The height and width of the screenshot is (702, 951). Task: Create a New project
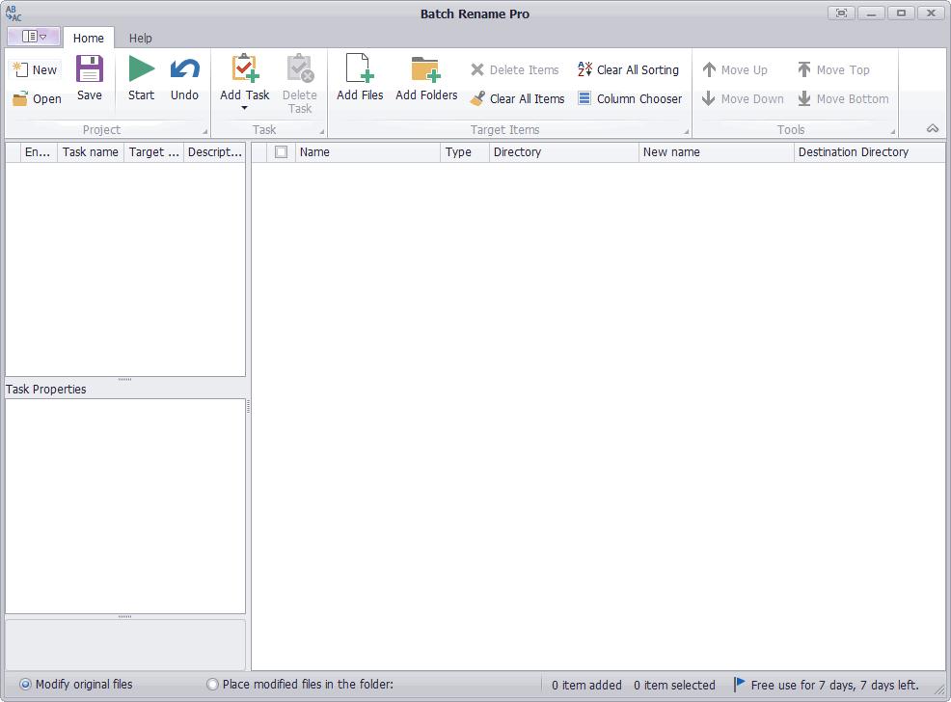(x=35, y=69)
